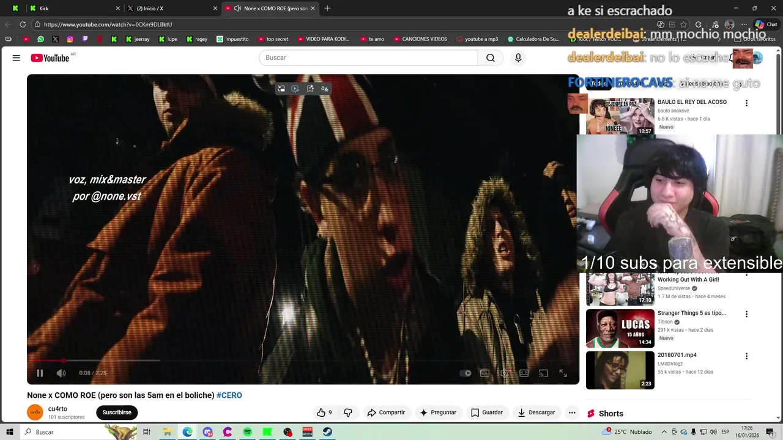783x440 pixels.
Task: Go to the YouTube home logo
Action: pyautogui.click(x=50, y=58)
